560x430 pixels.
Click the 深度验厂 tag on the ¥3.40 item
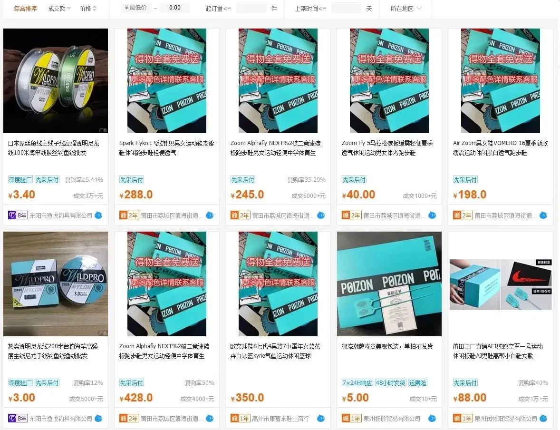[20, 180]
